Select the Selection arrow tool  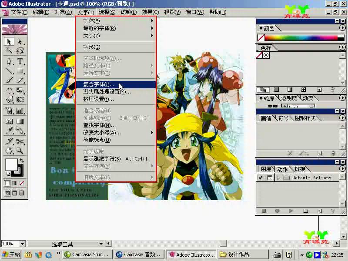tap(9, 41)
